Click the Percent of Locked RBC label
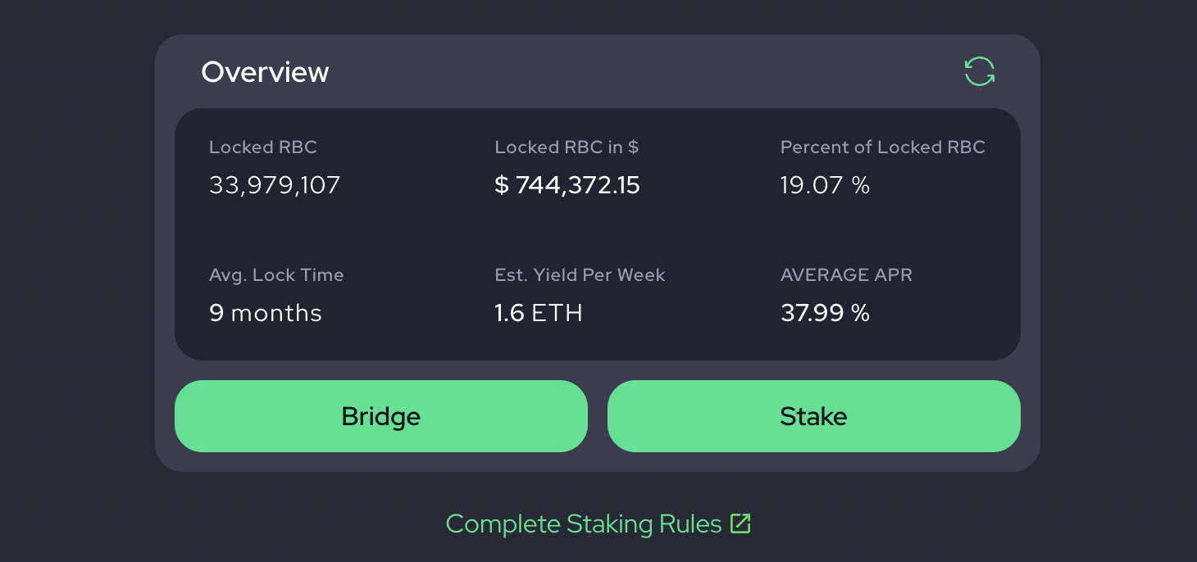The image size is (1197, 562). pyautogui.click(x=883, y=147)
